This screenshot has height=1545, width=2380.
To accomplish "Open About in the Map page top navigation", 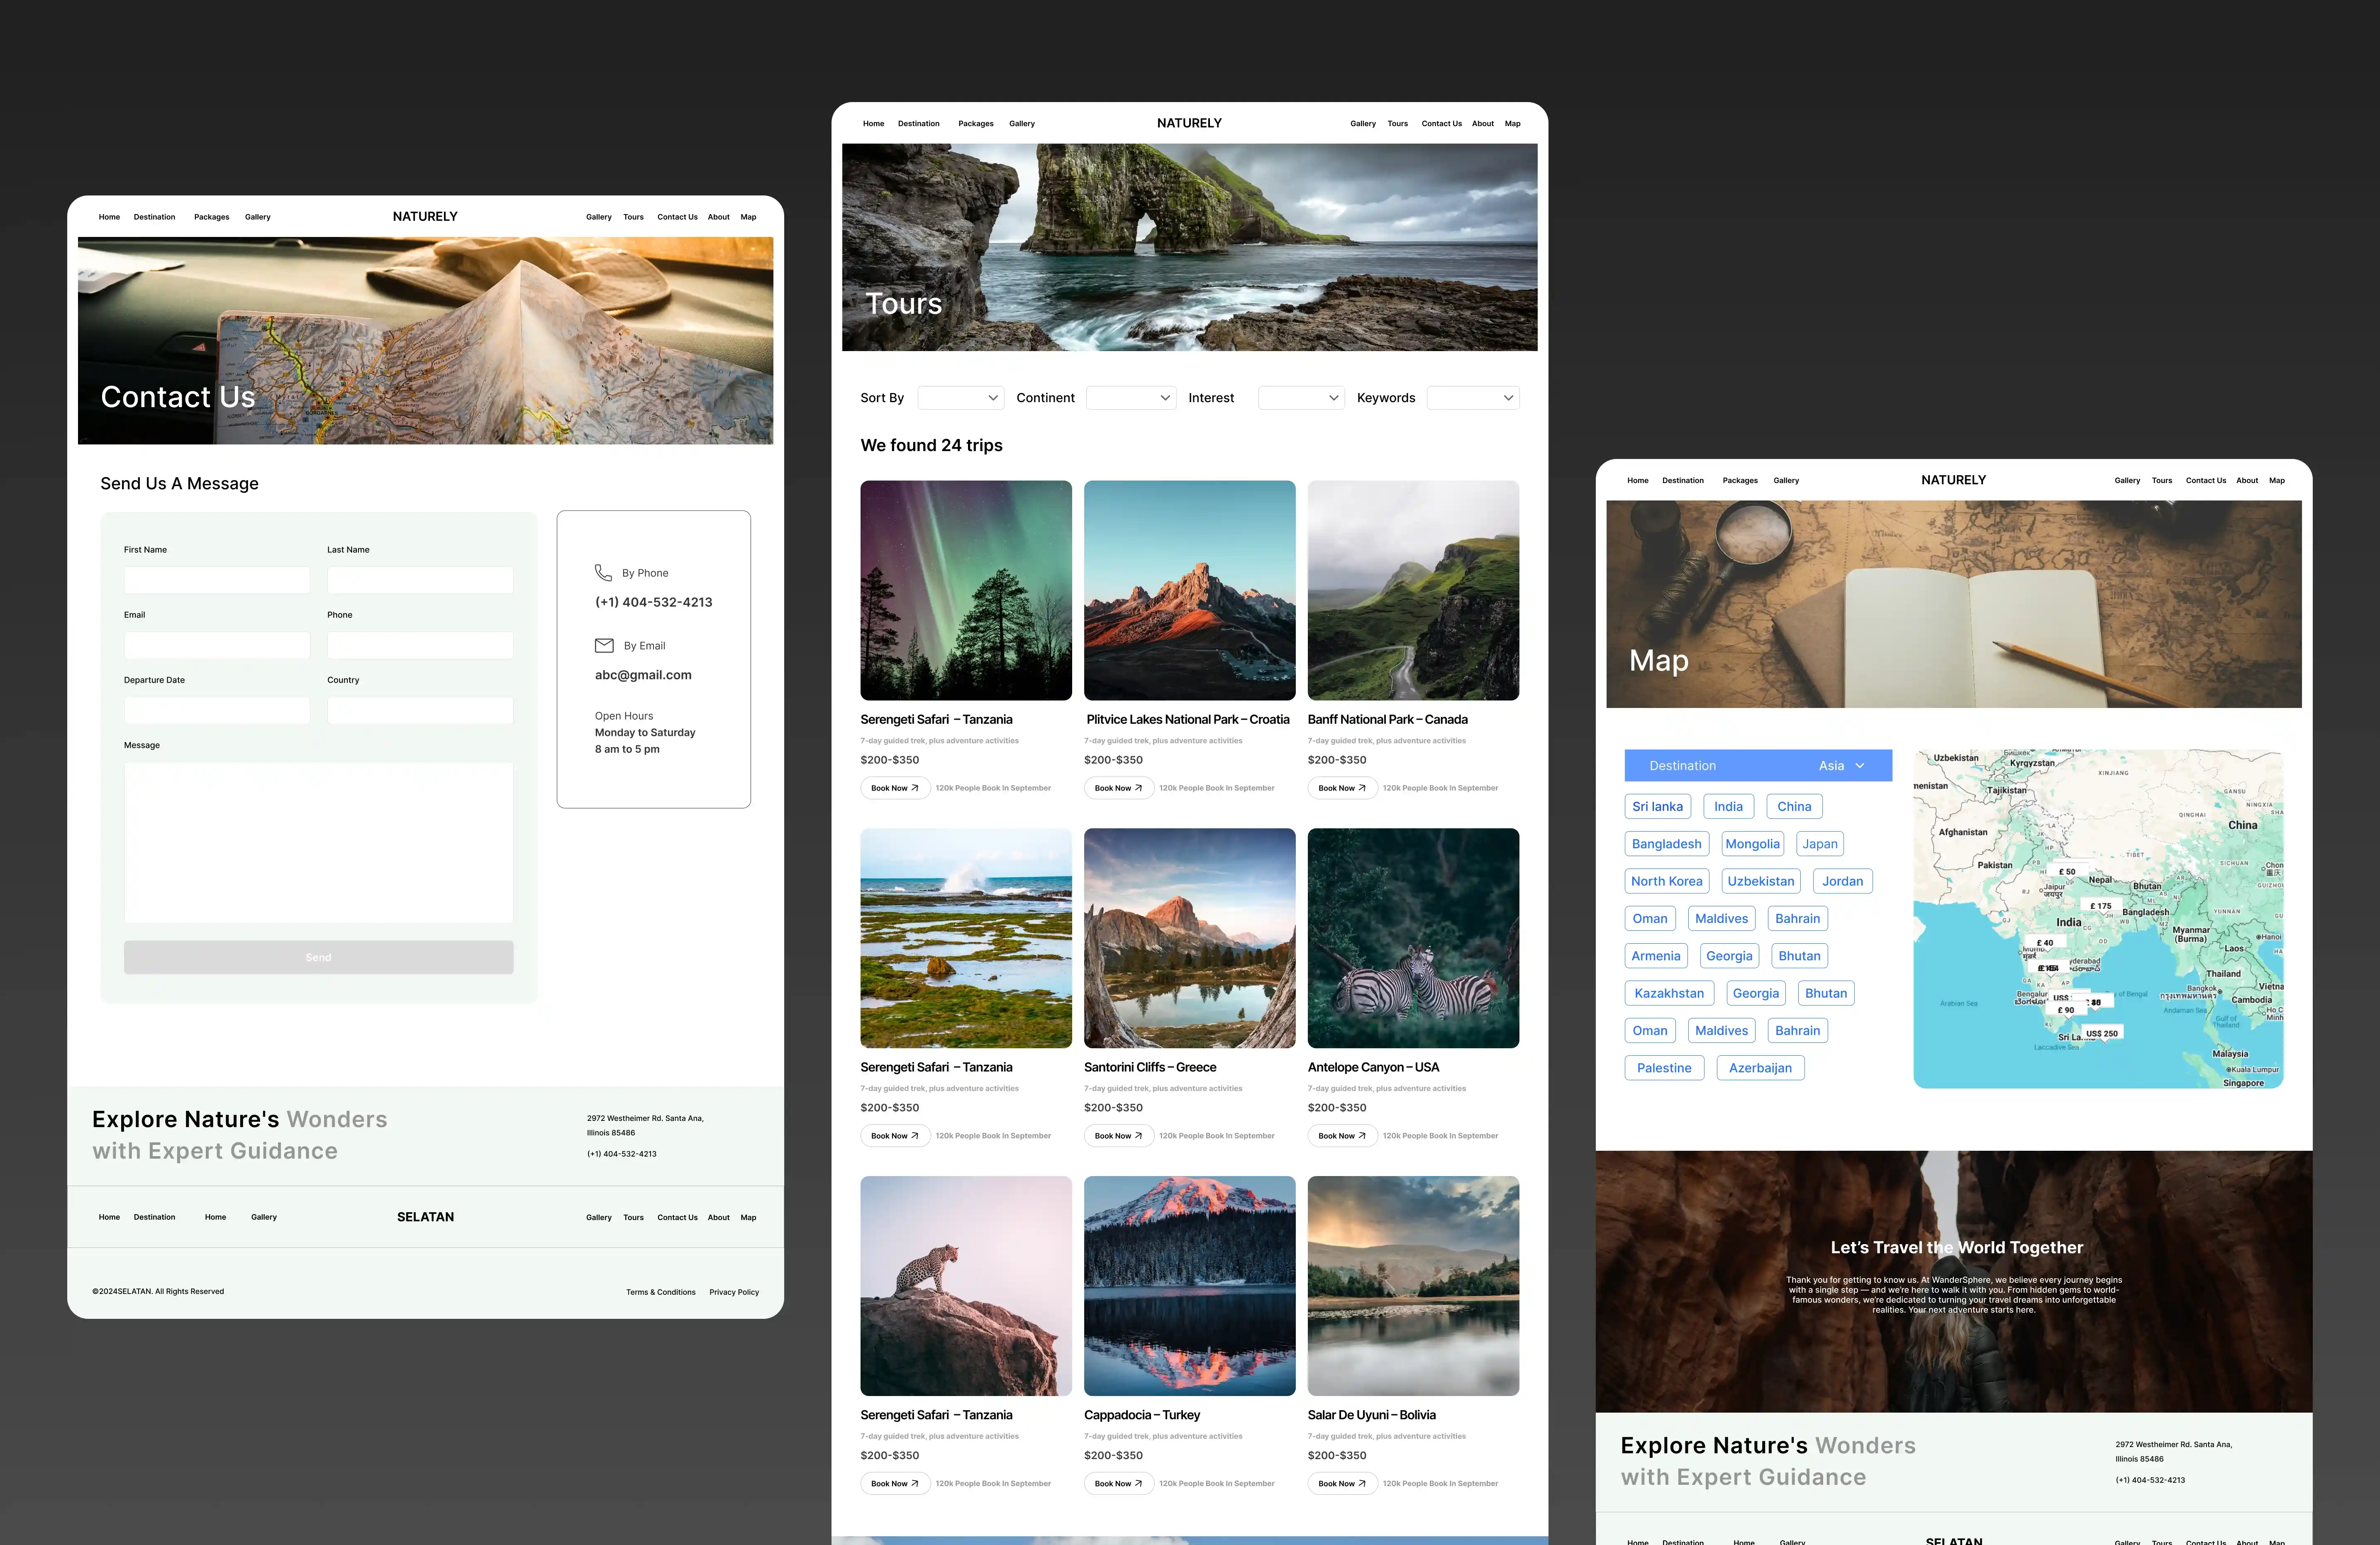I will coord(2247,481).
